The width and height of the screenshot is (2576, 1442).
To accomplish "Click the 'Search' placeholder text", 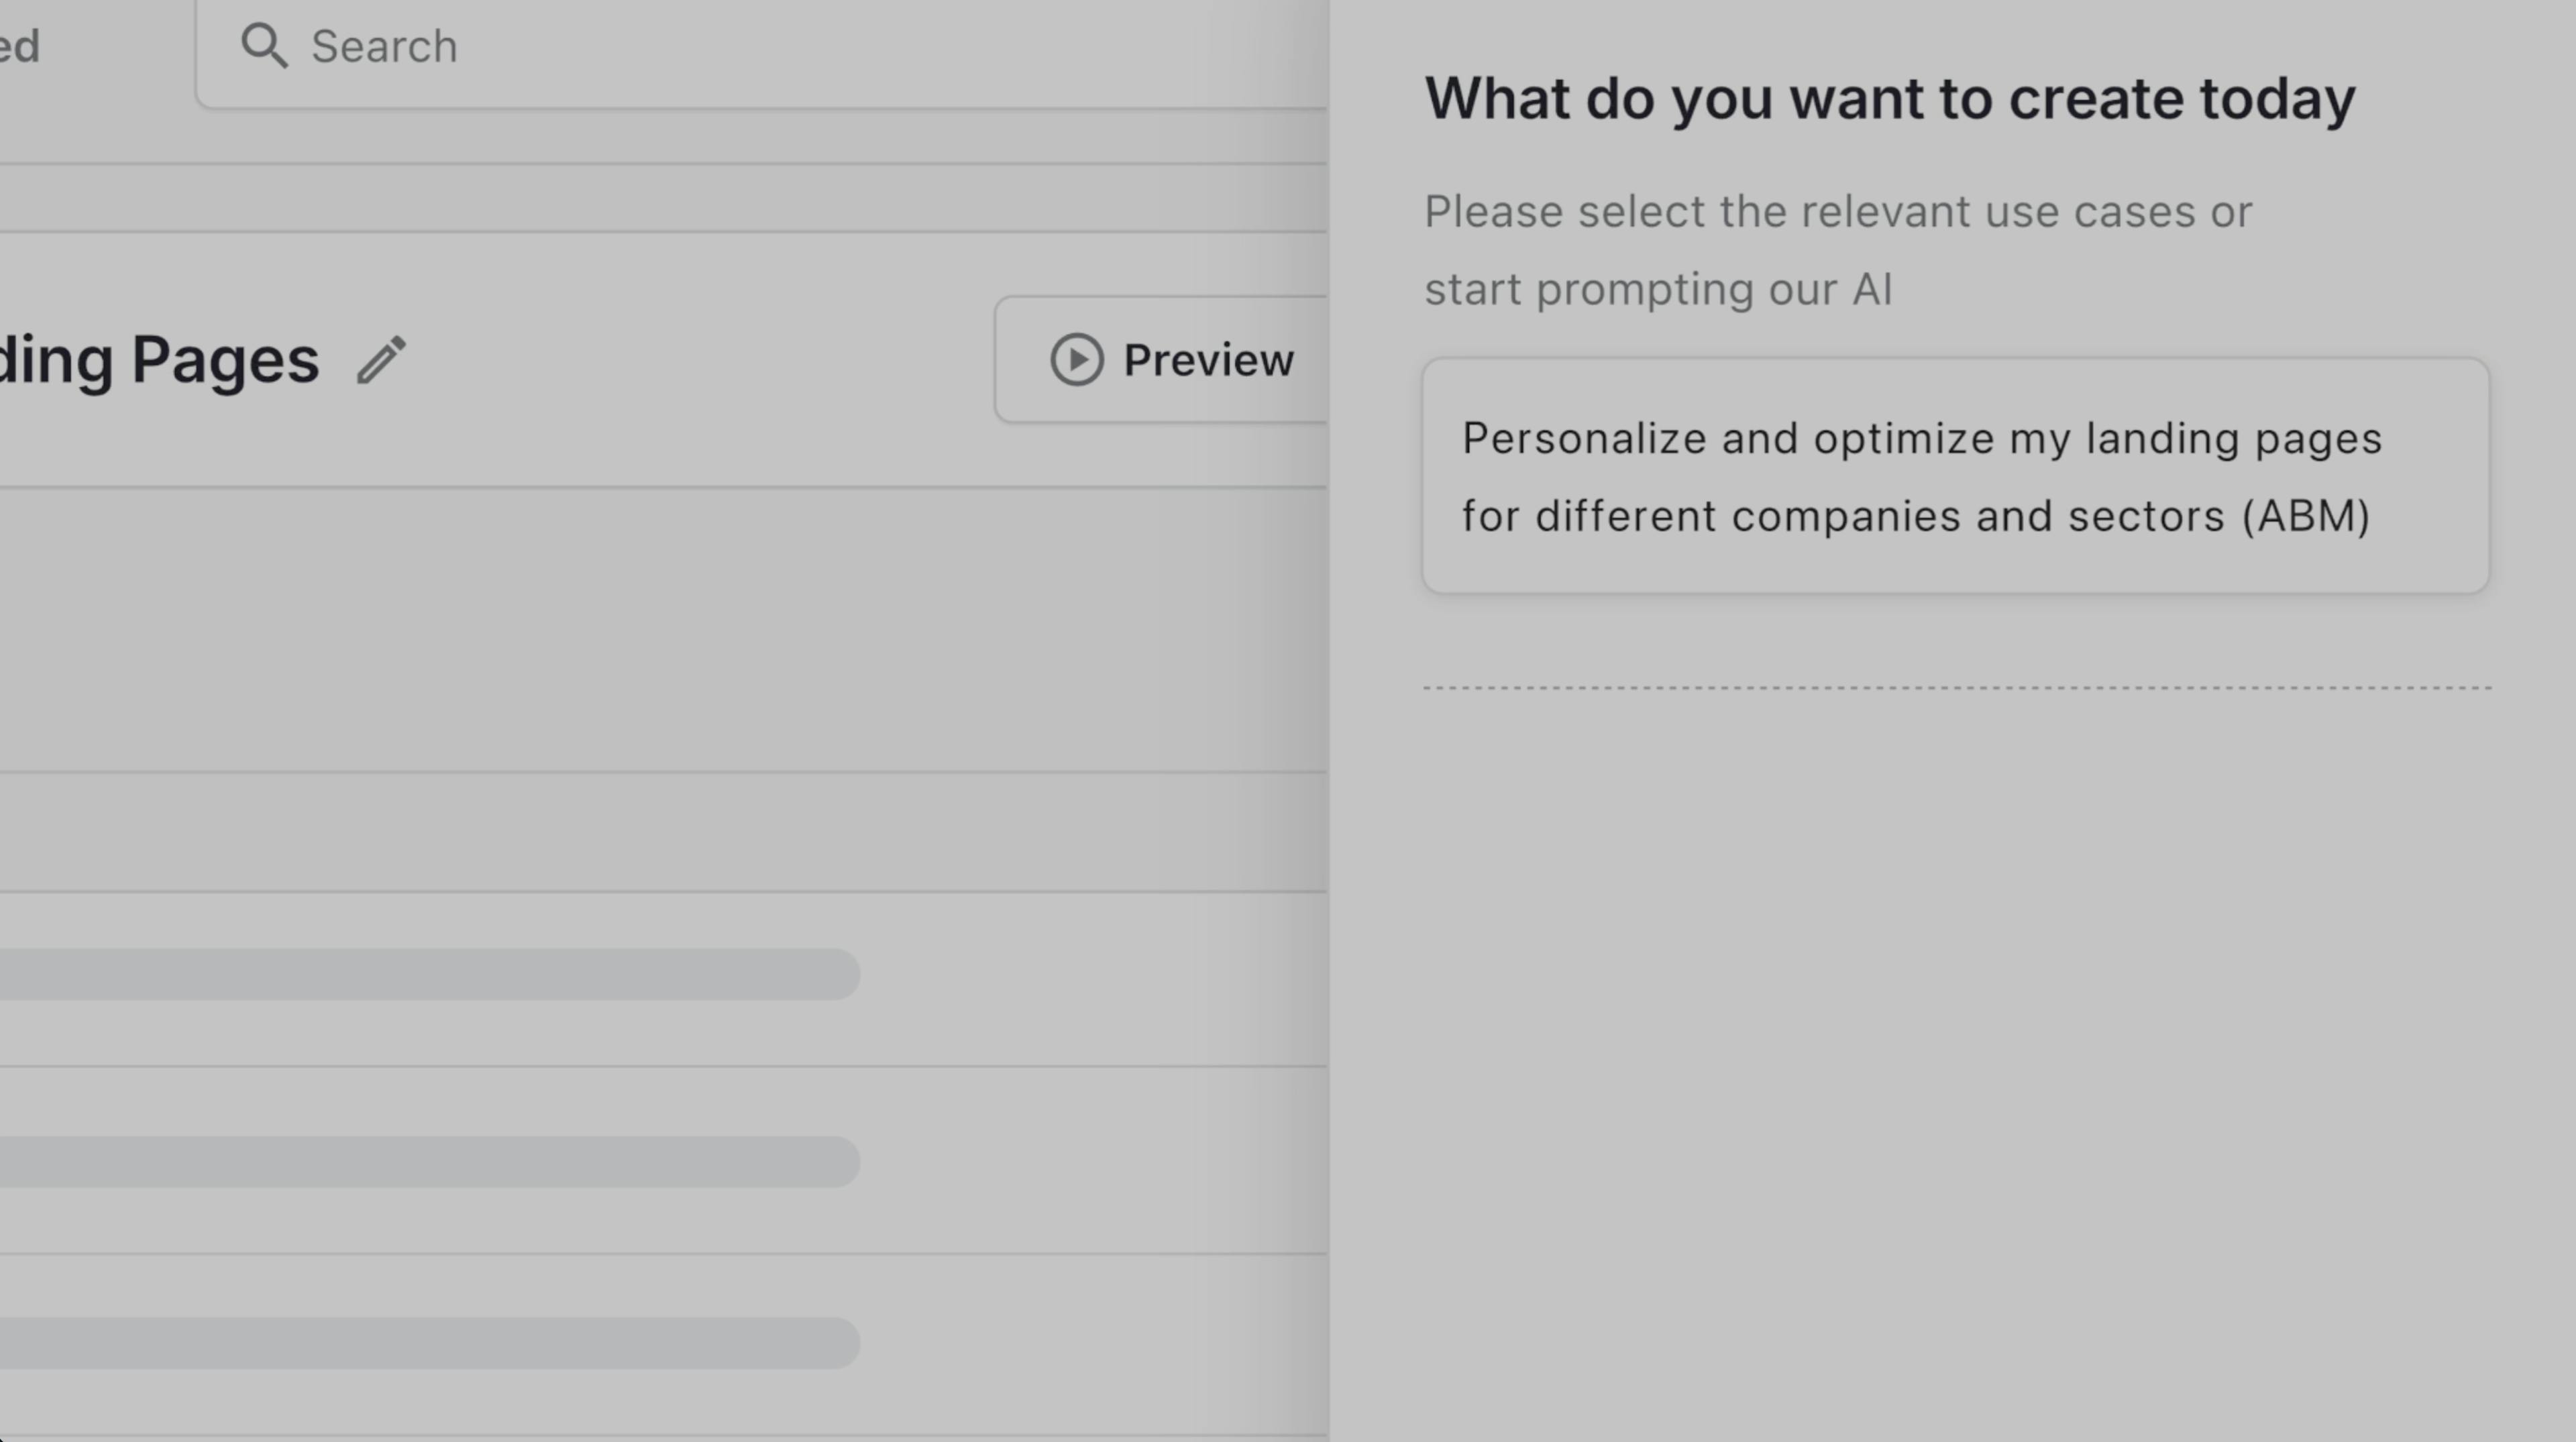I will click(384, 47).
